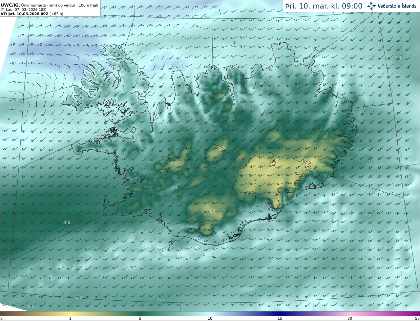The height and width of the screenshot is (321, 420).
Task: Click the 10.0 value off the south coast
Action: pyautogui.click(x=183, y=254)
